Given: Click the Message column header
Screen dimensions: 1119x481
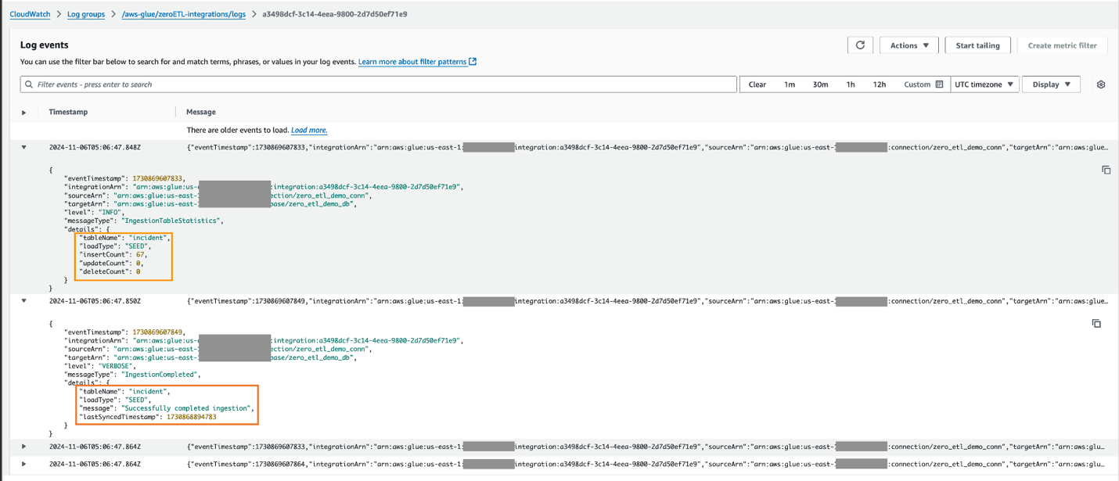Looking at the screenshot, I should click(x=201, y=112).
